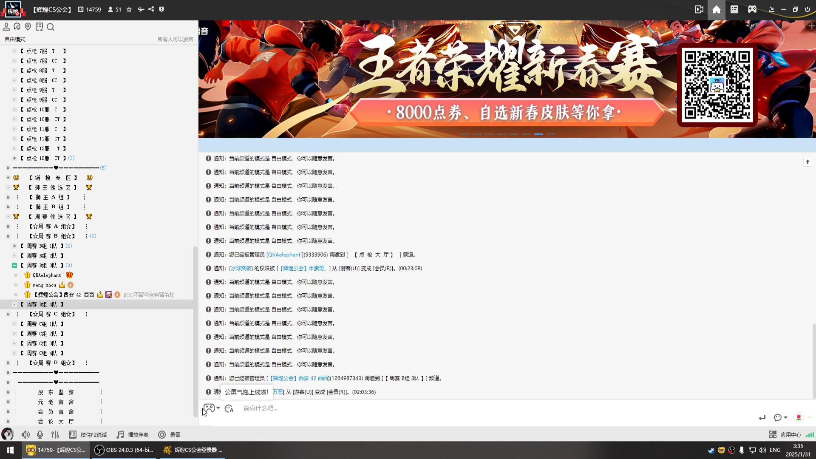Select user 西安 42 西西 in channel tree
Viewport: 816px width, 459px height.
tap(64, 295)
